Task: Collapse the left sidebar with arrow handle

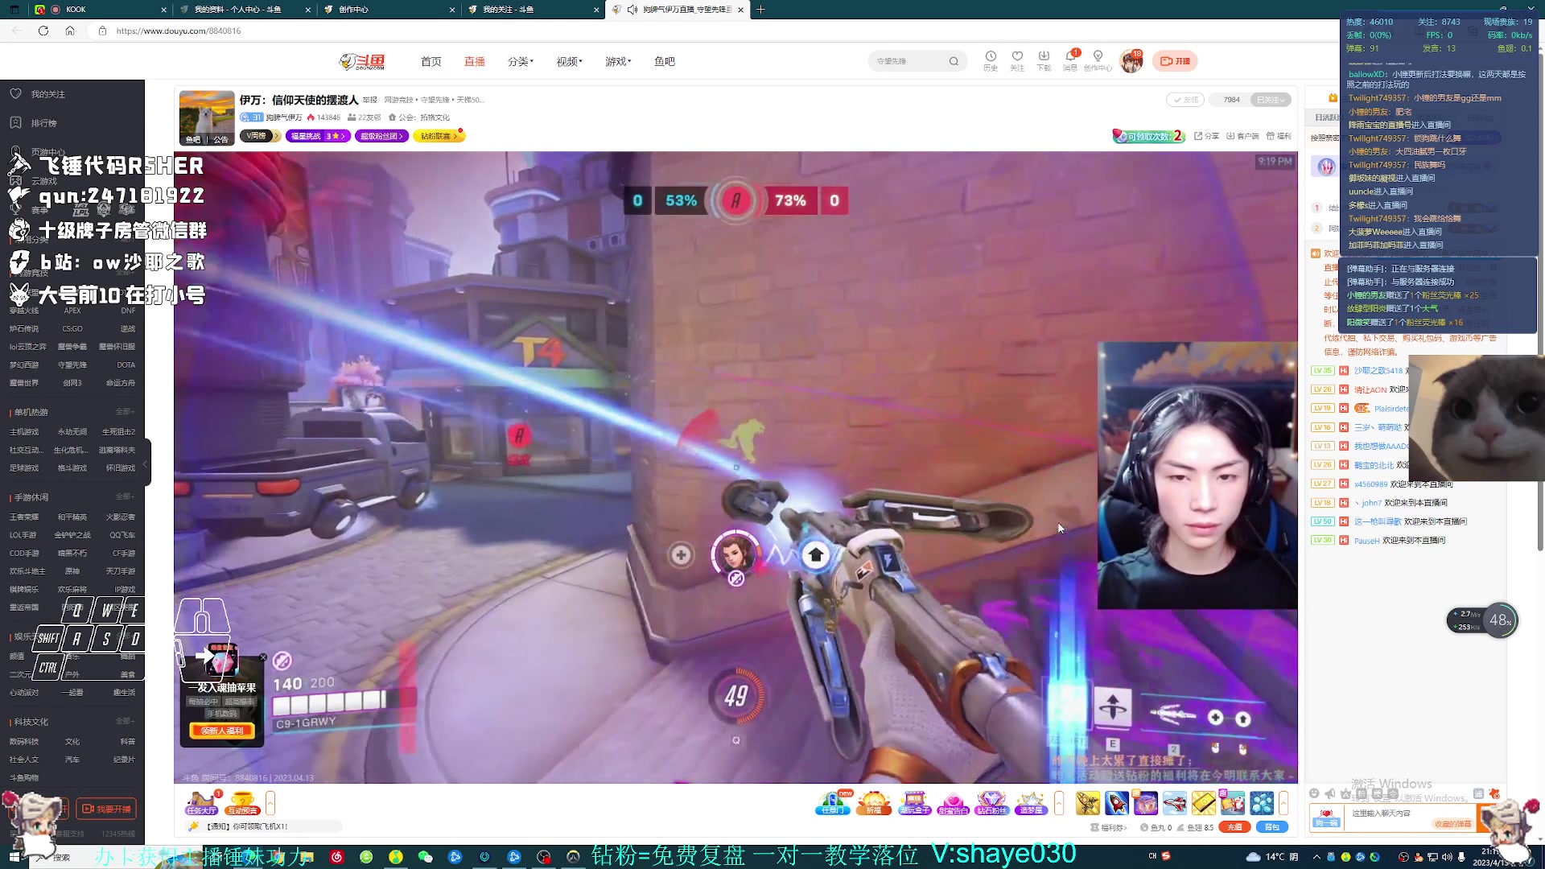Action: pyautogui.click(x=146, y=463)
